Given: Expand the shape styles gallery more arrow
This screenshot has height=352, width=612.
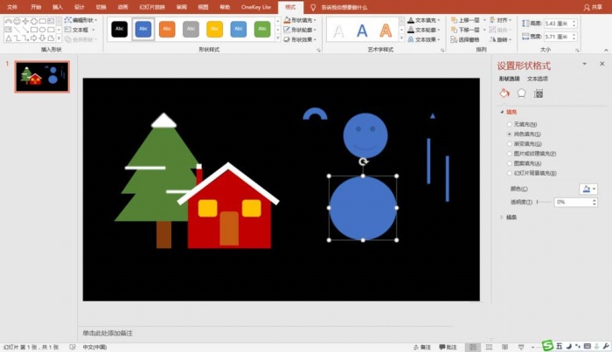Looking at the screenshot, I should click(x=278, y=38).
